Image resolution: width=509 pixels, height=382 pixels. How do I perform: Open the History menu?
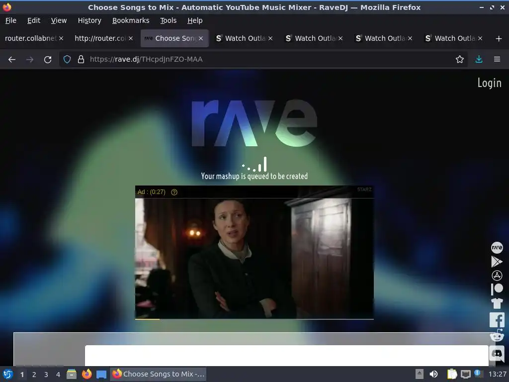click(89, 20)
